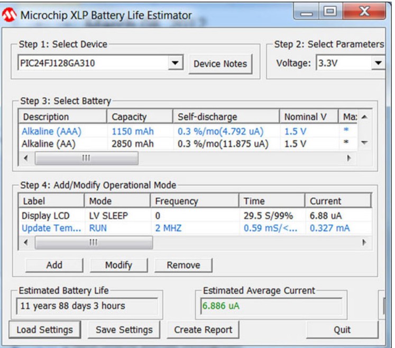Open the device selection dropdown arrow

coord(176,63)
